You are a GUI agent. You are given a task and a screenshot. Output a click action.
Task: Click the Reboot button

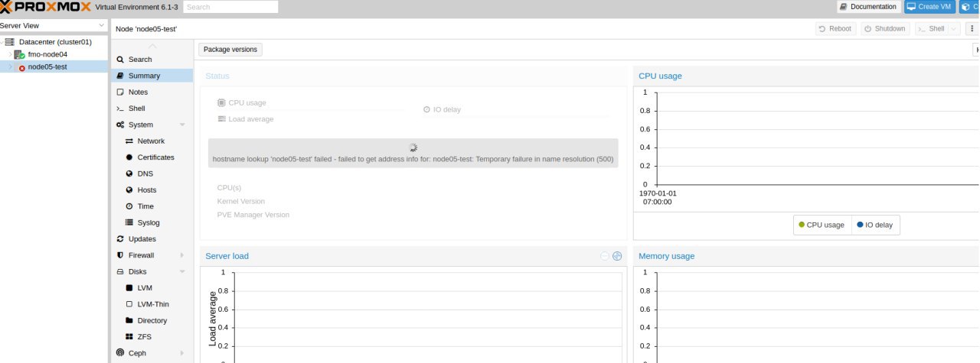pyautogui.click(x=835, y=28)
